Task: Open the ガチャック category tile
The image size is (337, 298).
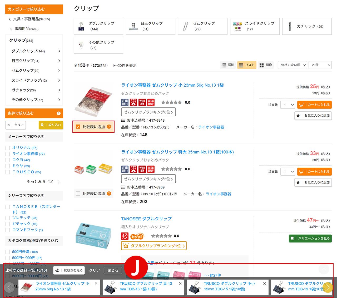Action: 307,26
